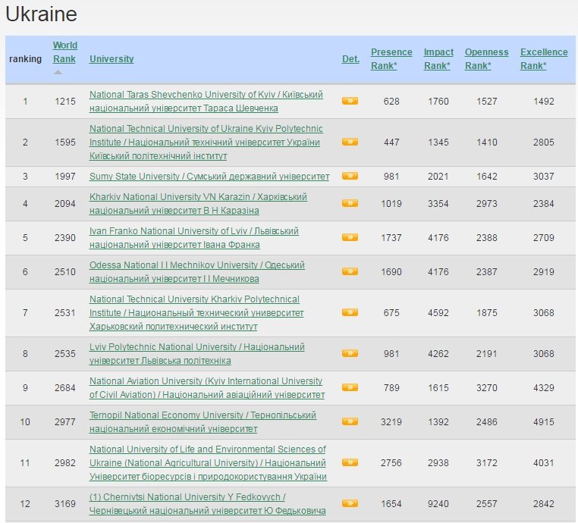Image resolution: width=578 pixels, height=523 pixels.
Task: Open details icon for Taras Shevchenko University
Action: click(350, 101)
